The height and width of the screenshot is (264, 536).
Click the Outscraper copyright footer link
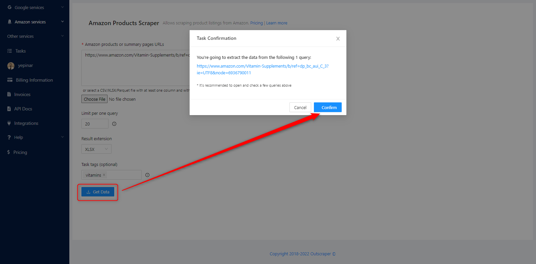[303, 254]
